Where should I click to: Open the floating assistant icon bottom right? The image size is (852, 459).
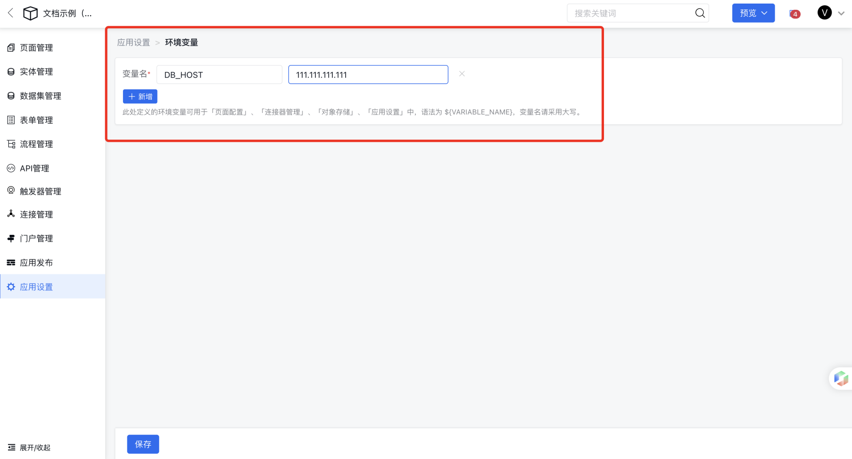(x=841, y=378)
